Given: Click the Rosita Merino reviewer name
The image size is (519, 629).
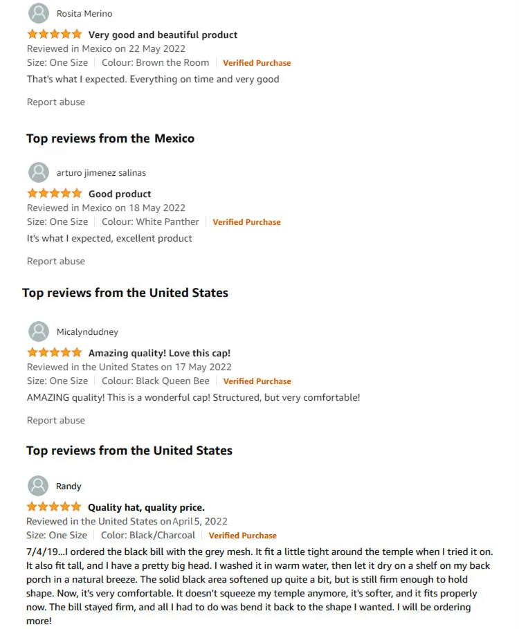Looking at the screenshot, I should 84,13.
